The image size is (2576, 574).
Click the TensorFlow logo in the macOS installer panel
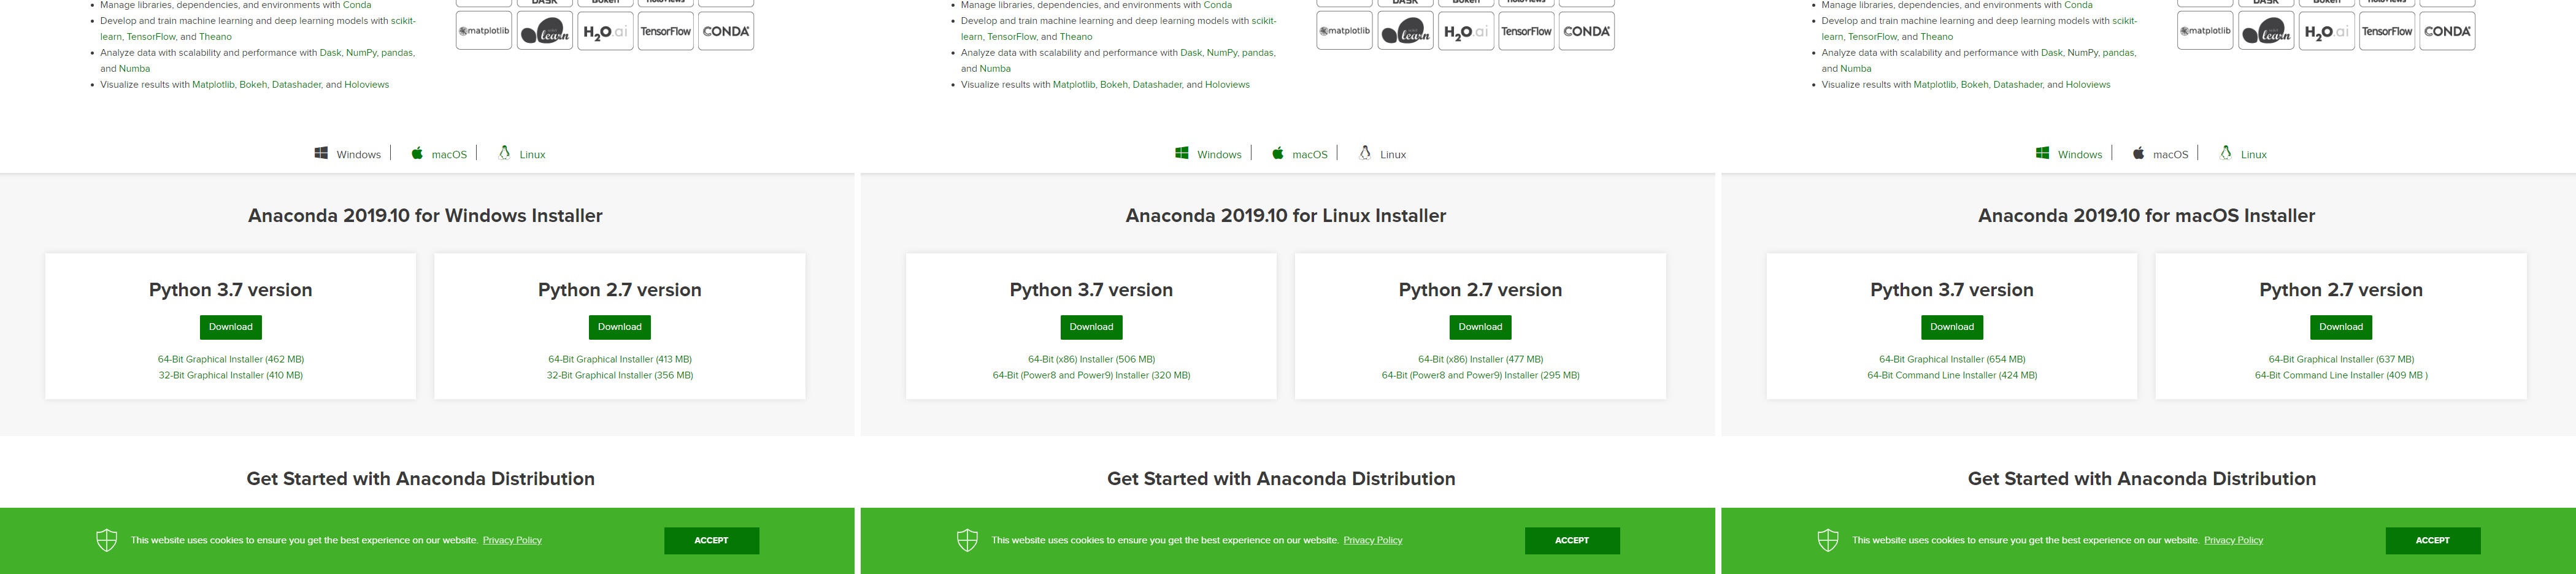pos(2388,31)
